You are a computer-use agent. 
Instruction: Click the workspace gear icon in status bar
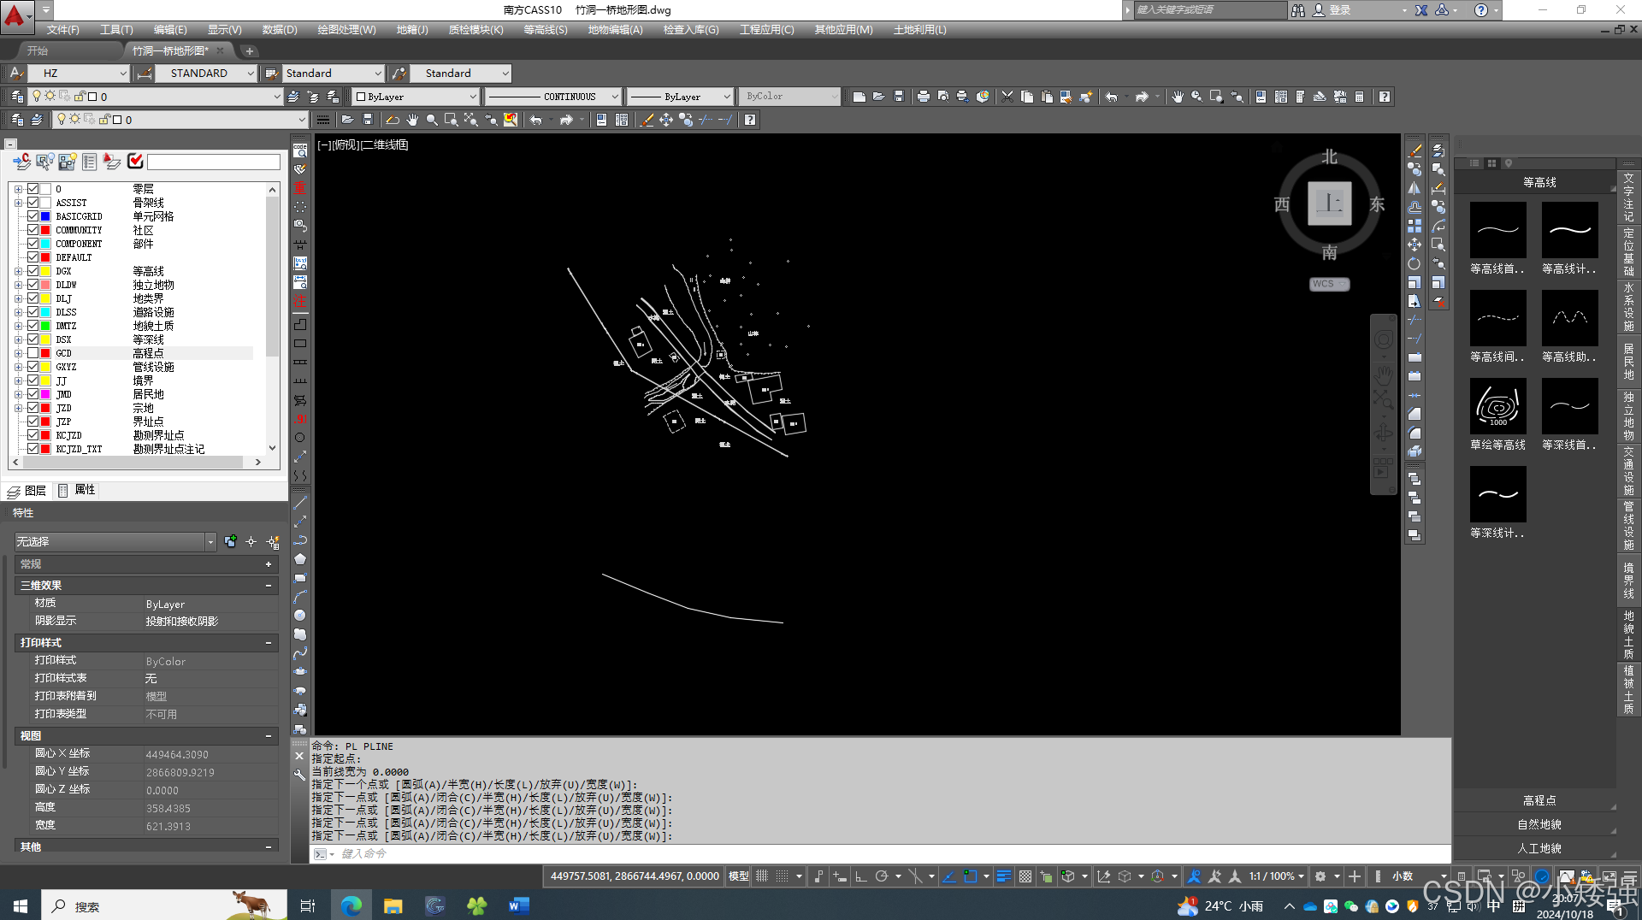(x=1320, y=876)
